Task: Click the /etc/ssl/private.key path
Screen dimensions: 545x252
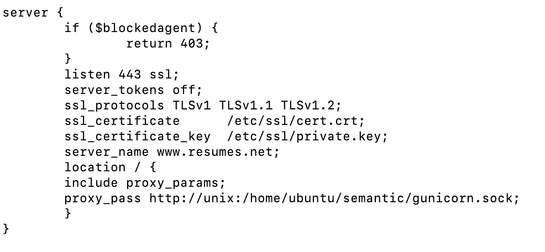Action: coord(307,136)
